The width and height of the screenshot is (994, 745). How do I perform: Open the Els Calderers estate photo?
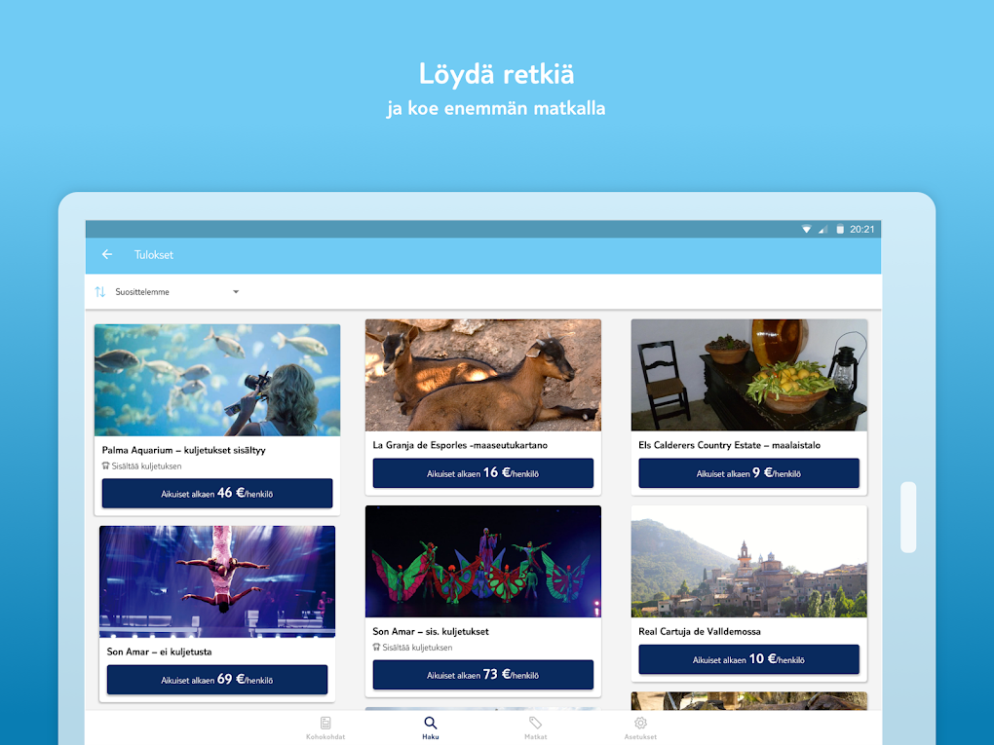pos(748,375)
